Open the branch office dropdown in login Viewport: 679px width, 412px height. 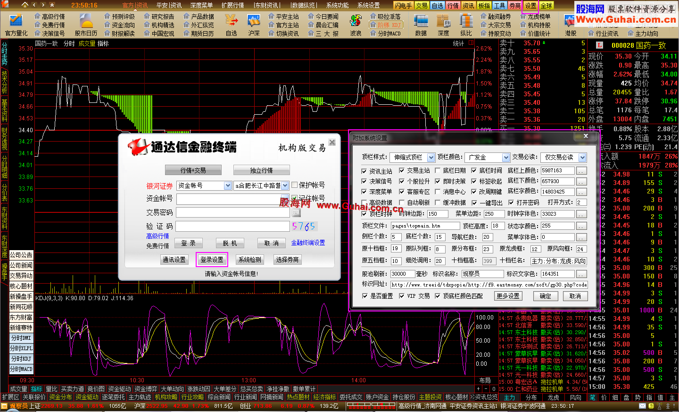click(x=285, y=186)
